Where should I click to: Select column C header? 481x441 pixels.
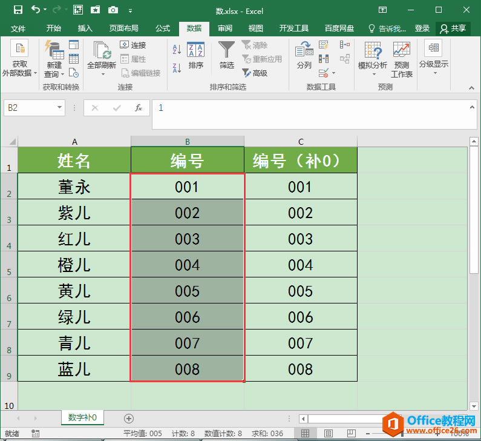[301, 142]
